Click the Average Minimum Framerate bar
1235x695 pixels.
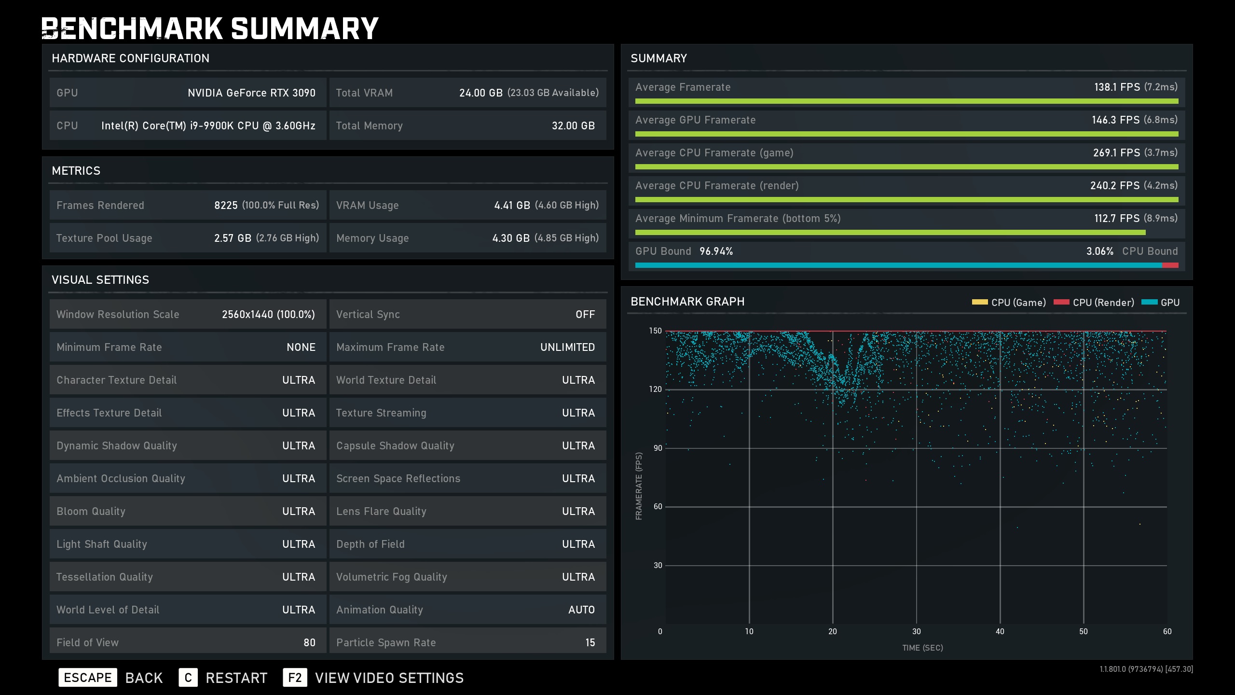[x=890, y=233]
